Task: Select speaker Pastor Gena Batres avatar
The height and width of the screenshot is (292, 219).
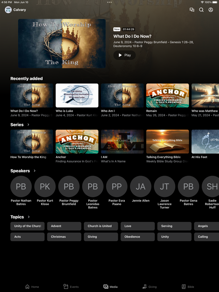Action: (x=189, y=186)
